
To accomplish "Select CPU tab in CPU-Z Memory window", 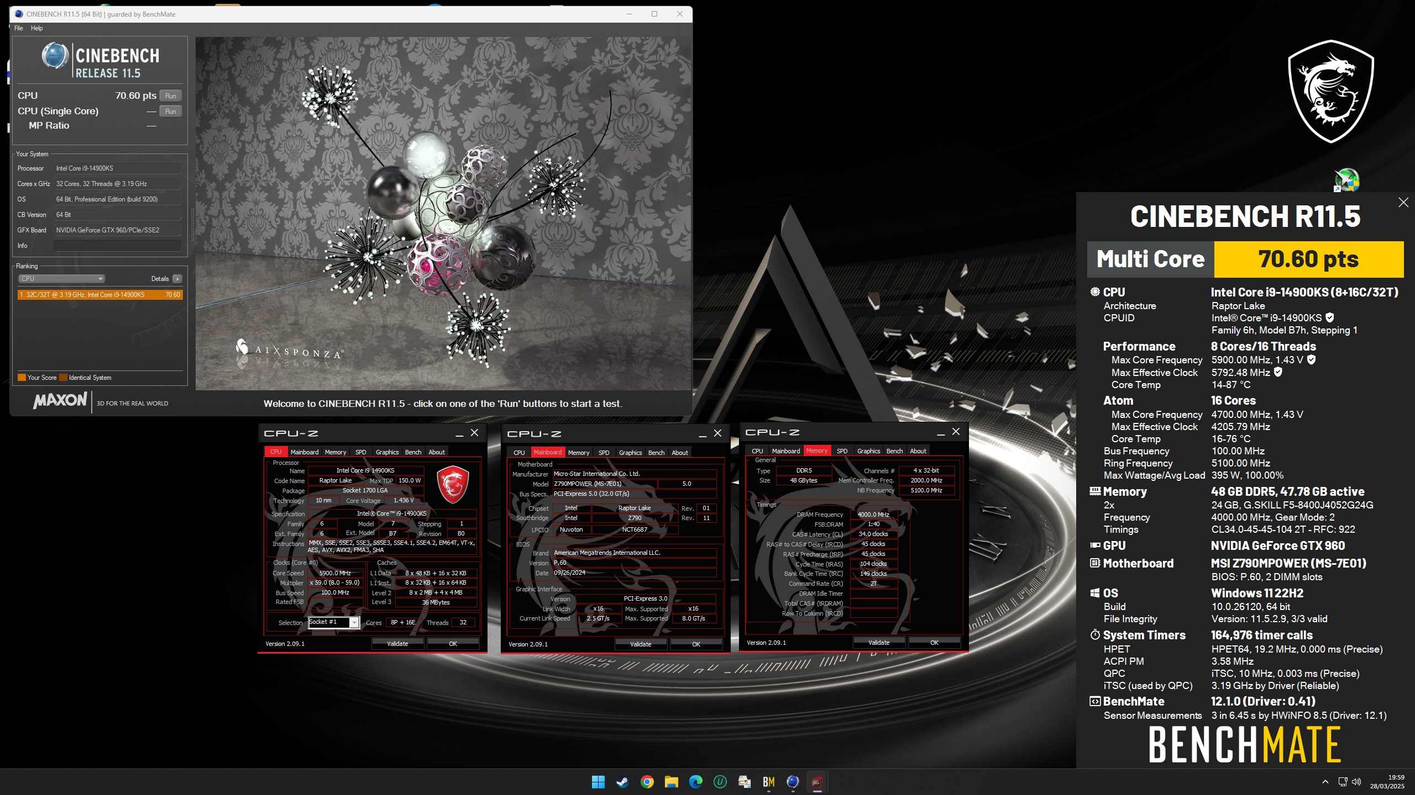I will (x=758, y=451).
